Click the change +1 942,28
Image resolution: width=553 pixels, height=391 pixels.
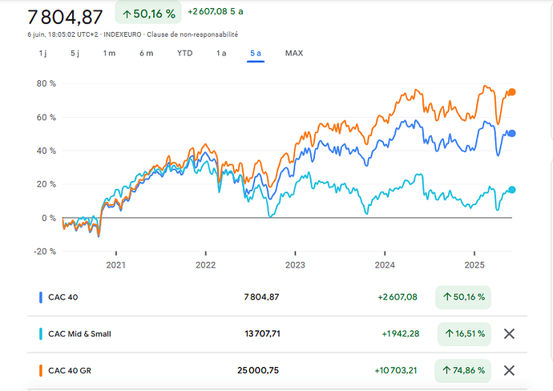(x=400, y=333)
